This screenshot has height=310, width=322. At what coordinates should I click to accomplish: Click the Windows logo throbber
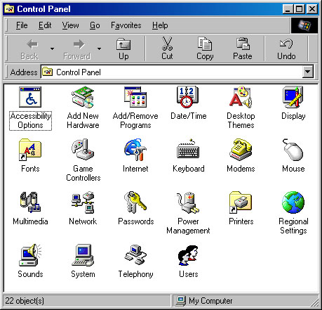(x=304, y=25)
